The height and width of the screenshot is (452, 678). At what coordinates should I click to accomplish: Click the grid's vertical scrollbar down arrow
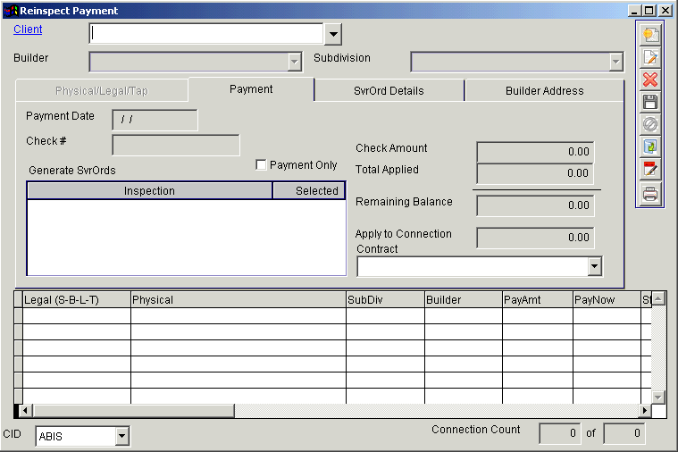click(658, 396)
